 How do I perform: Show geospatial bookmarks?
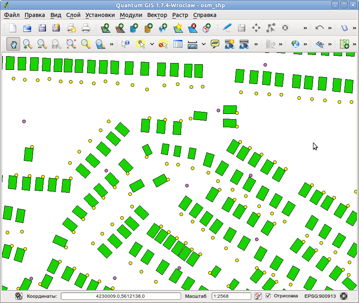pyautogui.click(x=243, y=44)
